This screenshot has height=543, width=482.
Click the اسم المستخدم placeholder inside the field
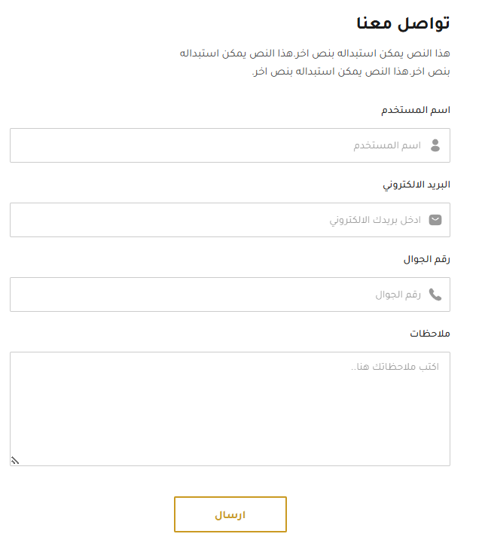(x=387, y=145)
